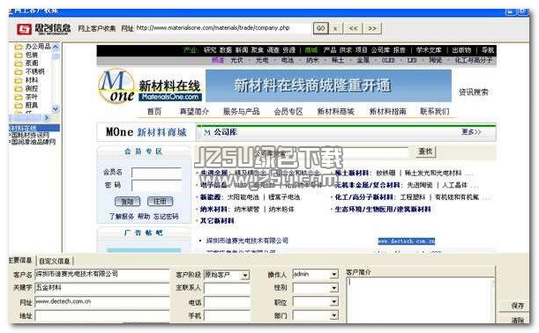Click 更多>> link in 公司库 header
Screen dimensions: 539x333
[x=471, y=132]
